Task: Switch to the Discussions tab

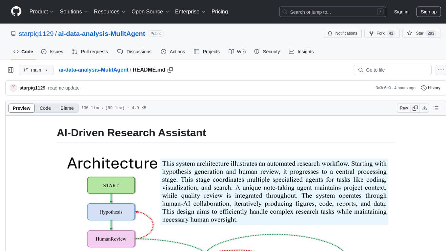Action: click(134, 52)
